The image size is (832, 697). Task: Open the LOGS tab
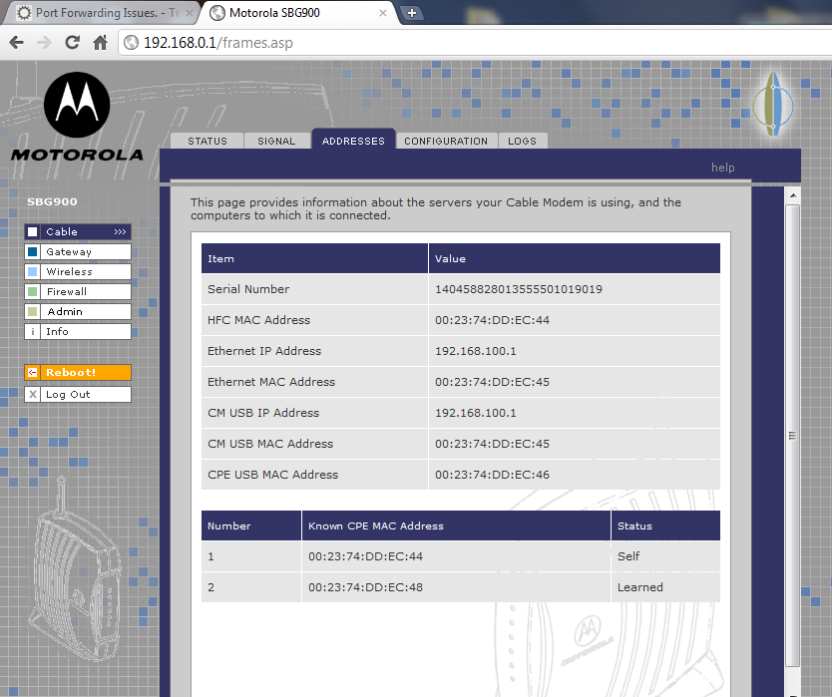point(523,141)
